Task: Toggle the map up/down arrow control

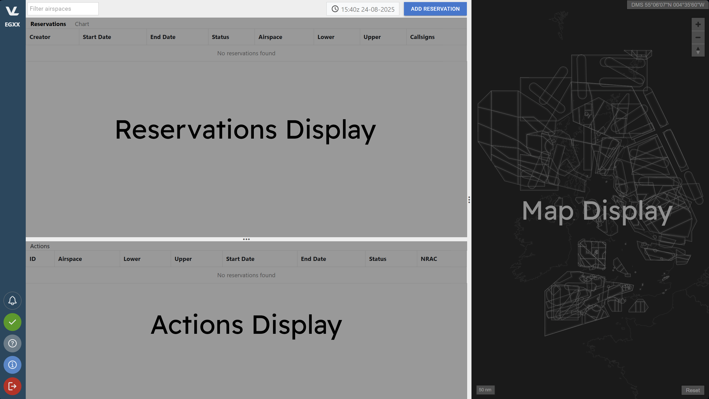Action: [698, 51]
